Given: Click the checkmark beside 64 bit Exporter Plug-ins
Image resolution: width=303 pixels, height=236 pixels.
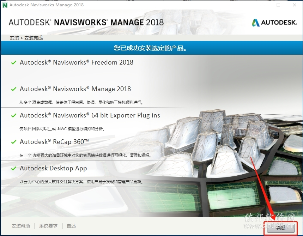Looking at the screenshot, I should point(14,116).
